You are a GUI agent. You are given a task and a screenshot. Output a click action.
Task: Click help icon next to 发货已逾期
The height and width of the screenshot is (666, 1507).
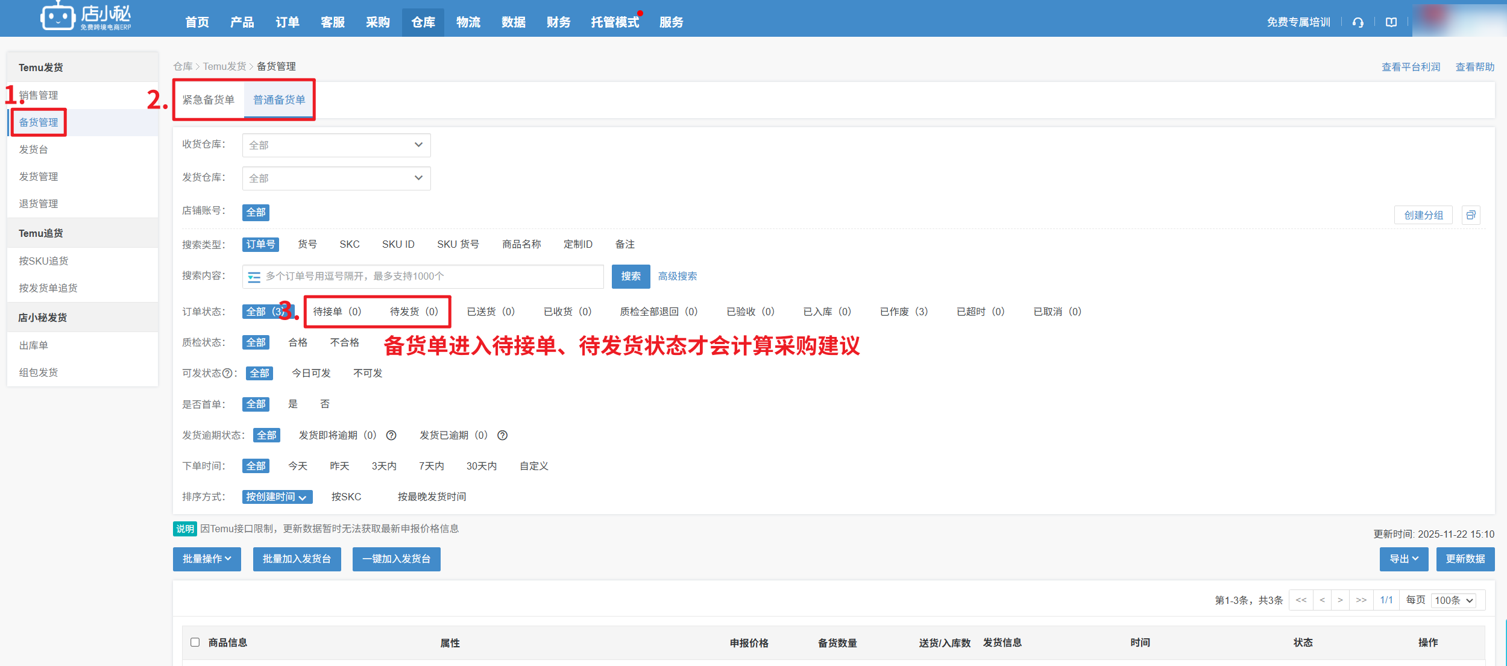point(502,435)
